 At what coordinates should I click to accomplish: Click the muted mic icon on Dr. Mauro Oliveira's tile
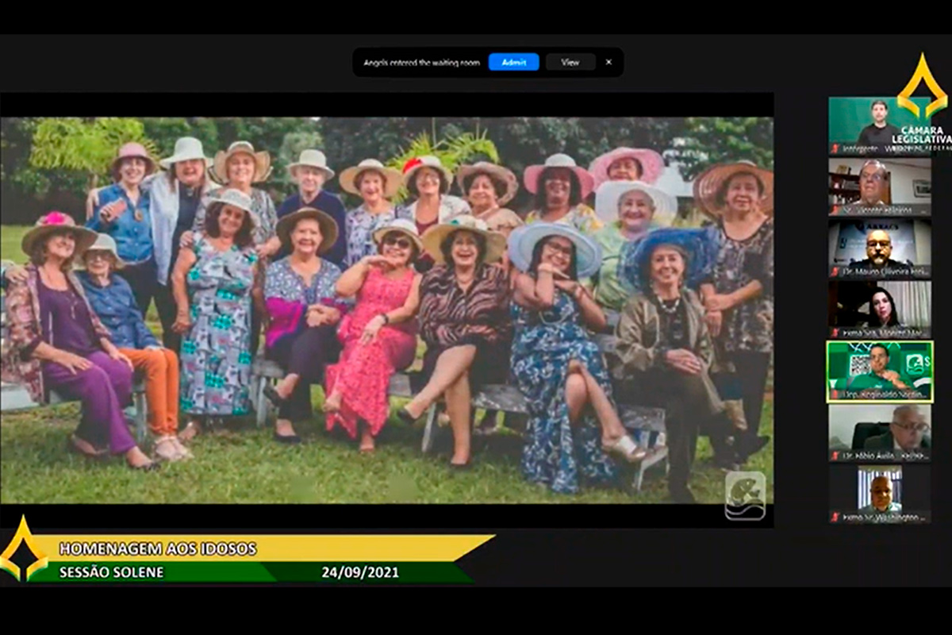[835, 271]
